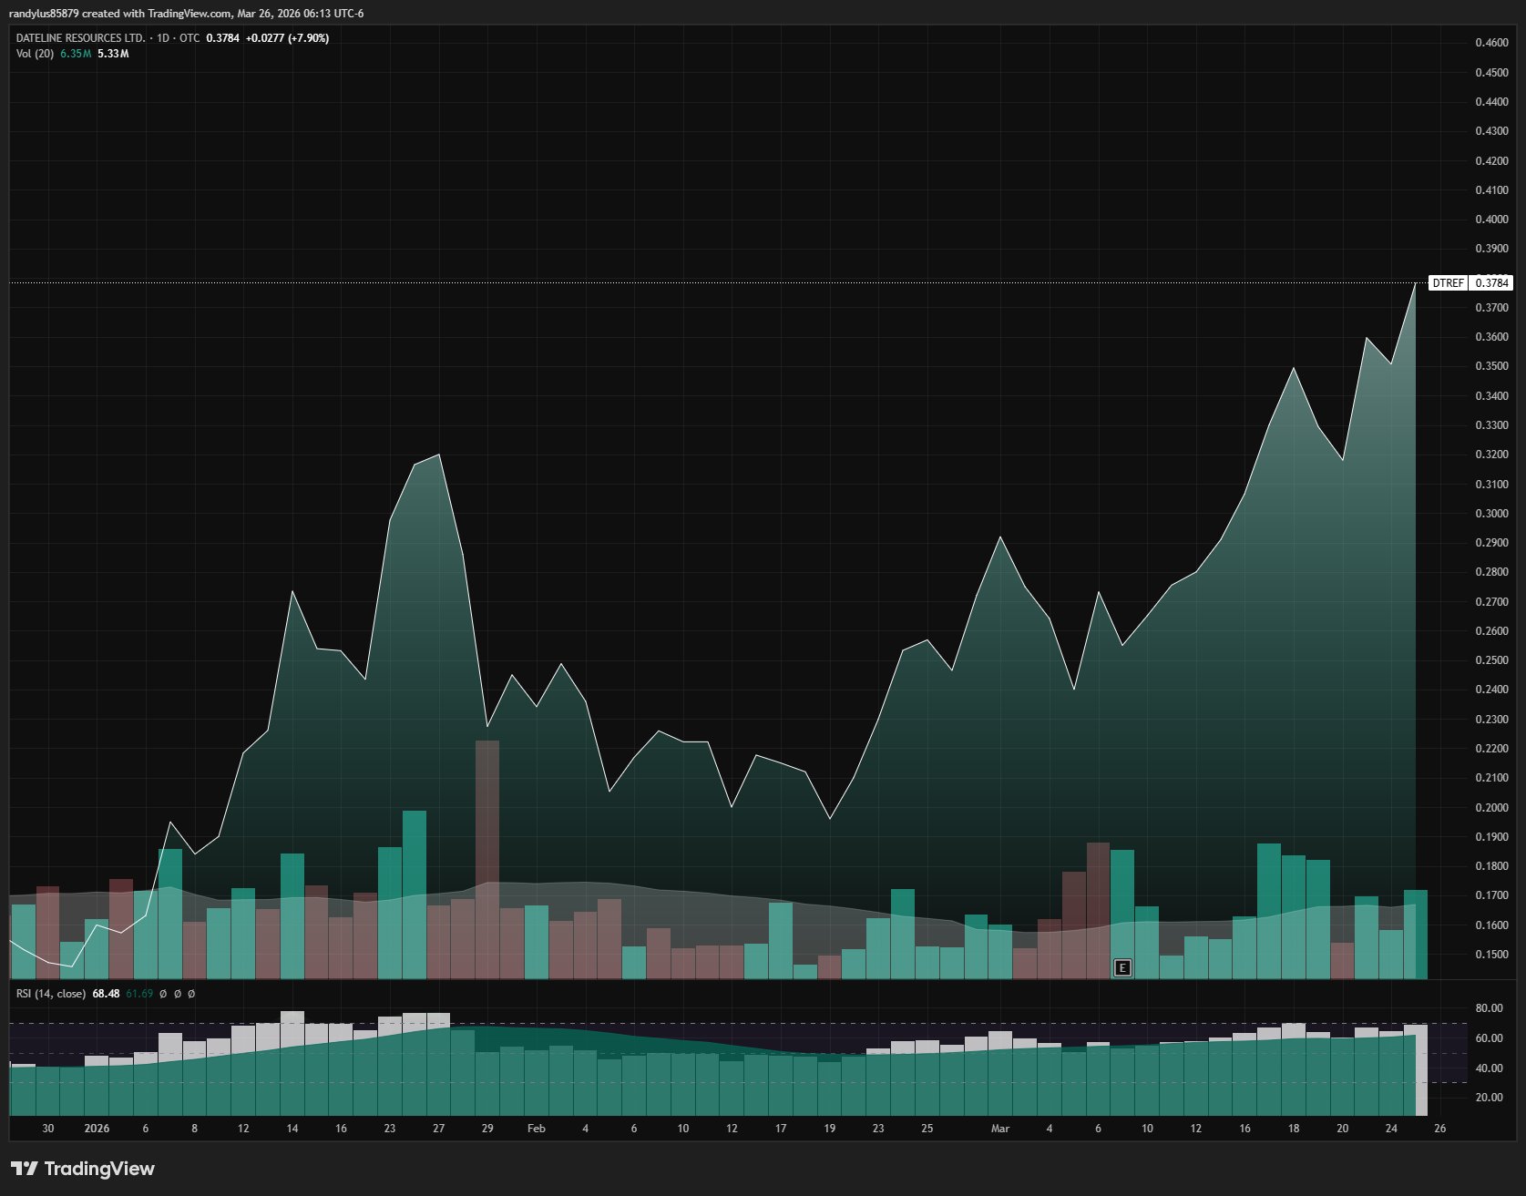Screen dimensions: 1526x1196
Task: Click the Vol (20) indicator legend
Action: (x=35, y=54)
